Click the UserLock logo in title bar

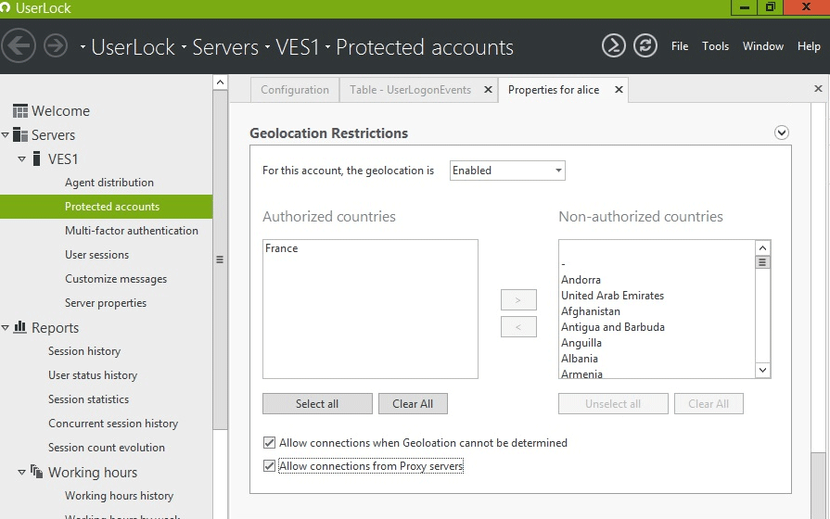click(x=6, y=8)
